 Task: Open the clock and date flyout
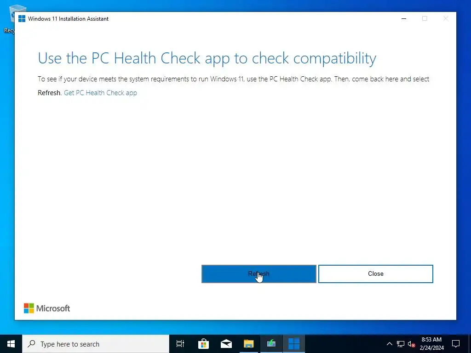(x=431, y=344)
